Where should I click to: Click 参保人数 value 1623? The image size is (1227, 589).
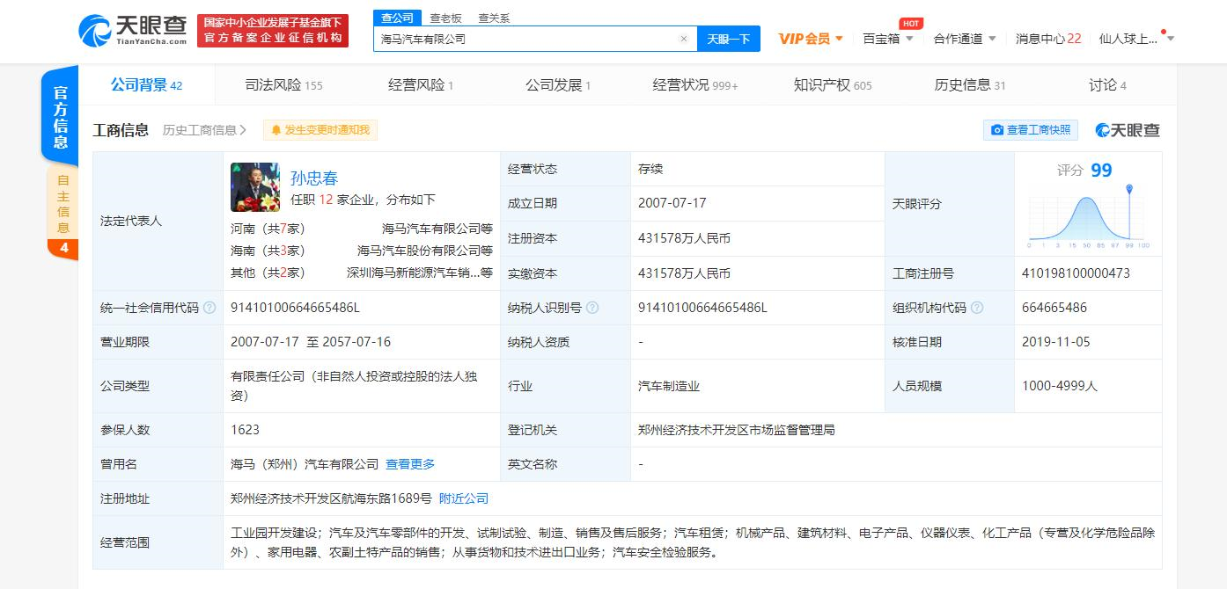[246, 430]
